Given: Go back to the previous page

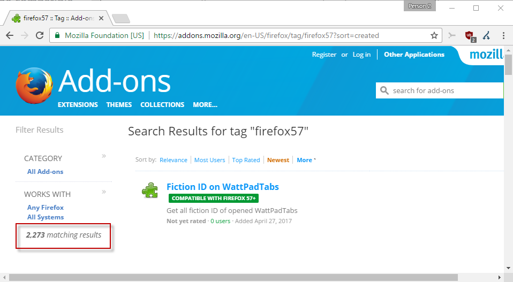Looking at the screenshot, I should 10,35.
